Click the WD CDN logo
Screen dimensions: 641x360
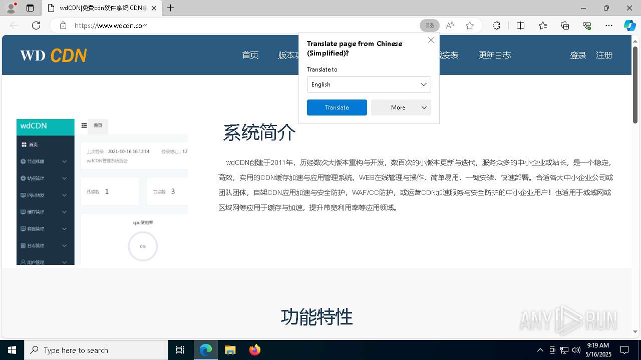pos(54,55)
